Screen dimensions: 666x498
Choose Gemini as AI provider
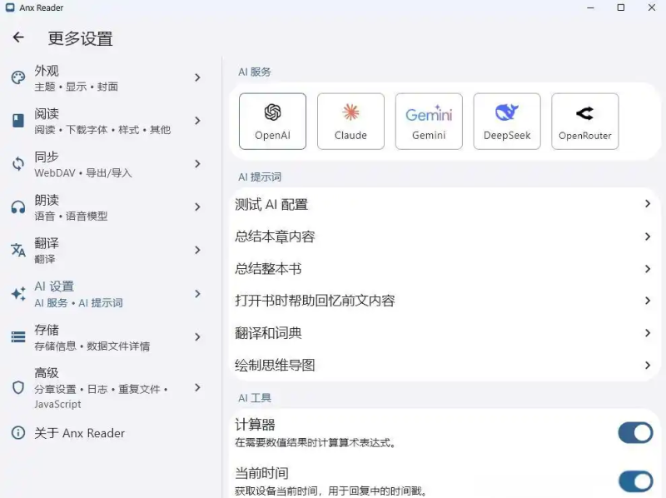(428, 120)
